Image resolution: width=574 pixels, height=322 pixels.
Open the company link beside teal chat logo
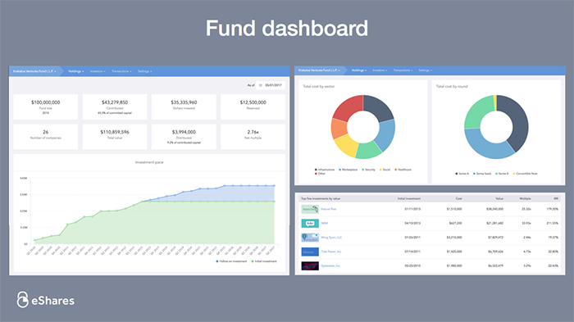[325, 223]
